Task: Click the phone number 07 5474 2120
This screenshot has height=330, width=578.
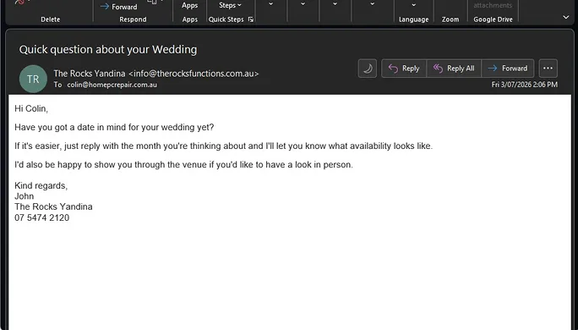Action: 42,217
